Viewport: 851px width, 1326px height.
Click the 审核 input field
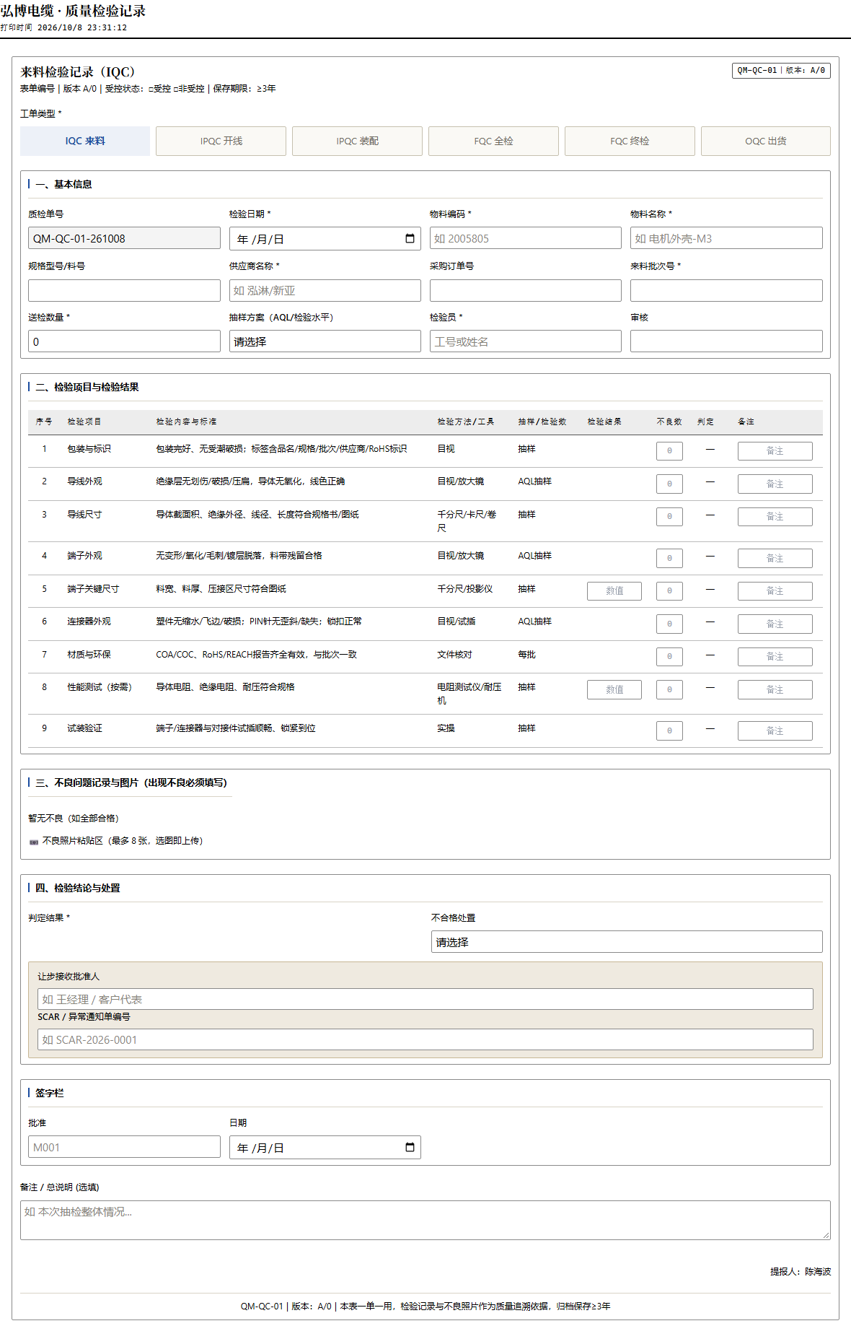tap(726, 341)
